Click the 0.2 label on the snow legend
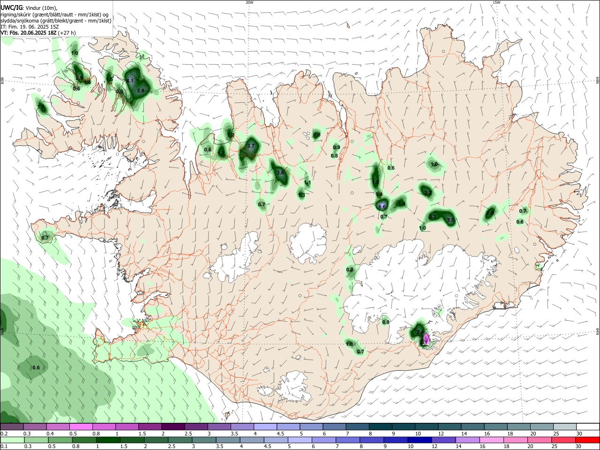The width and height of the screenshot is (600, 450). 4,434
